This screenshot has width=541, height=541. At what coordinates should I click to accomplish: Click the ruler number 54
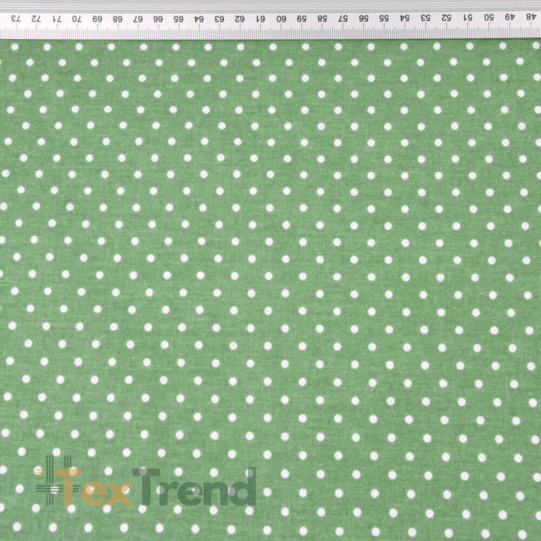(405, 18)
